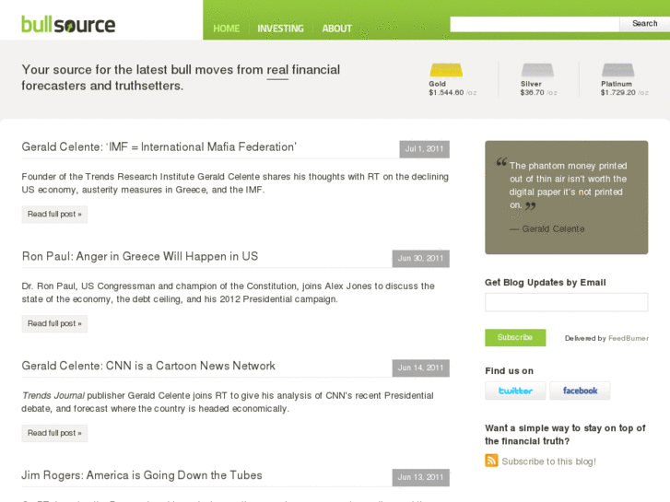Focus the top search text field

point(535,24)
